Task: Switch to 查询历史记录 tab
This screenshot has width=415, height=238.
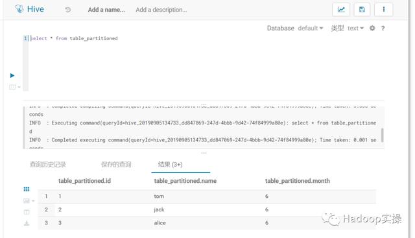Action: 48,165
